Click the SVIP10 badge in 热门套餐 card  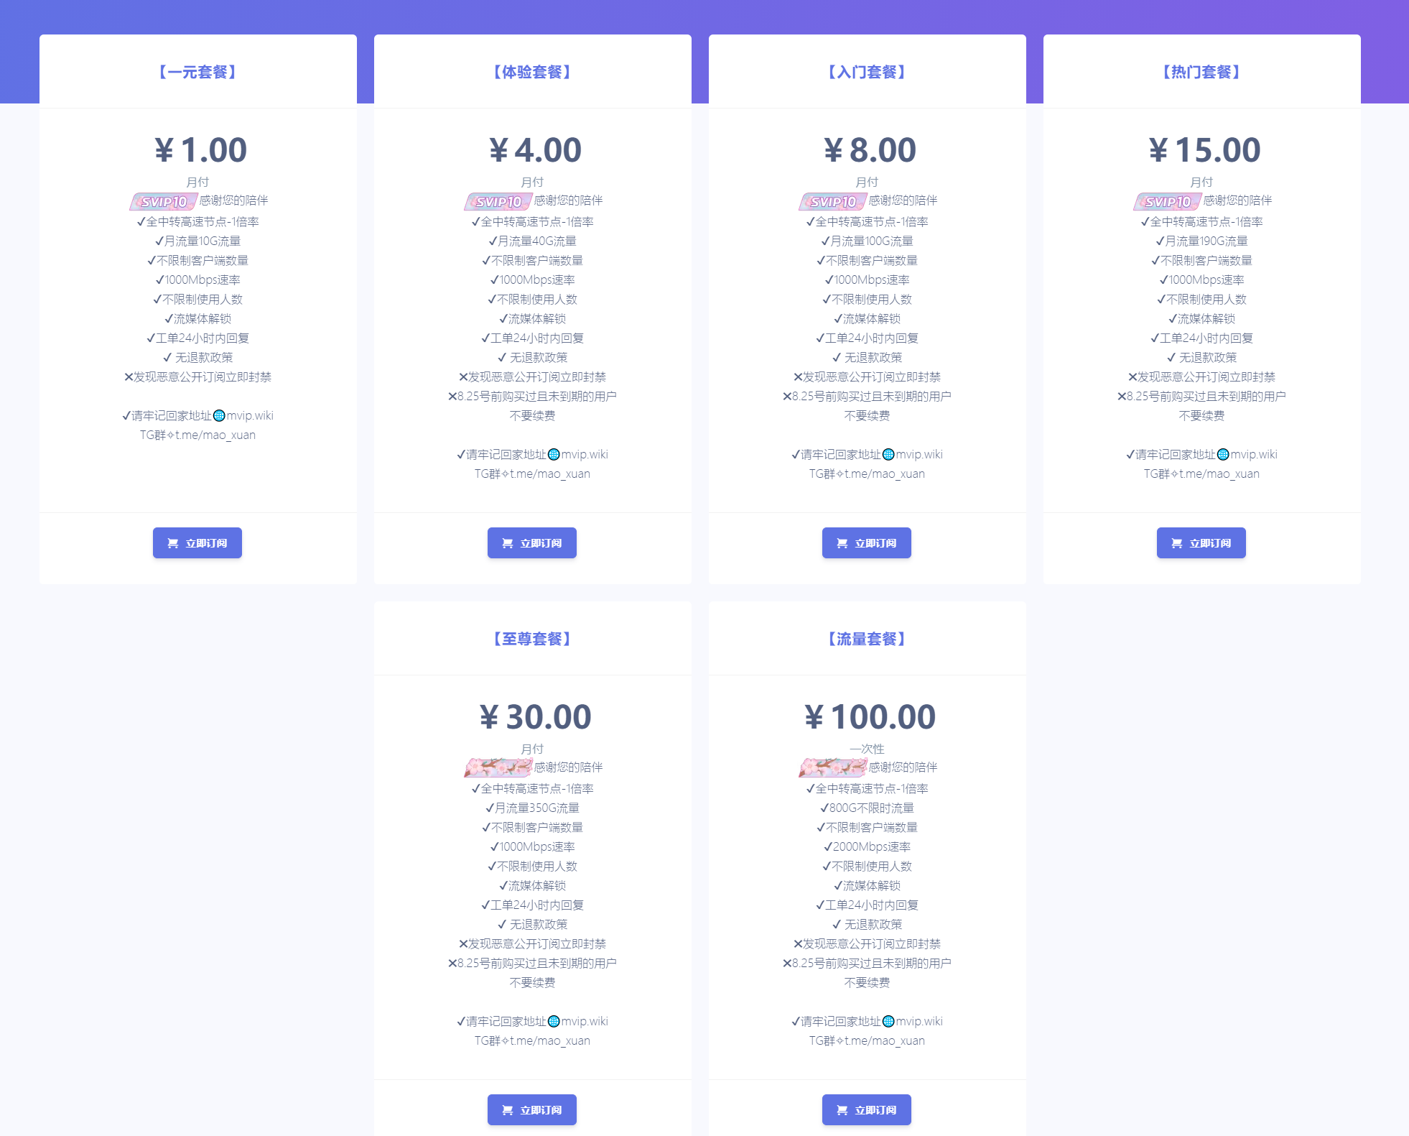point(1167,202)
